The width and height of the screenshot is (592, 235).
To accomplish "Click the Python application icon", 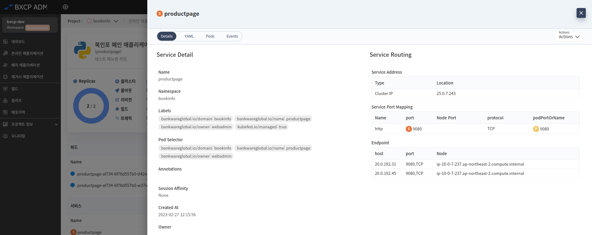I will tap(82, 50).
